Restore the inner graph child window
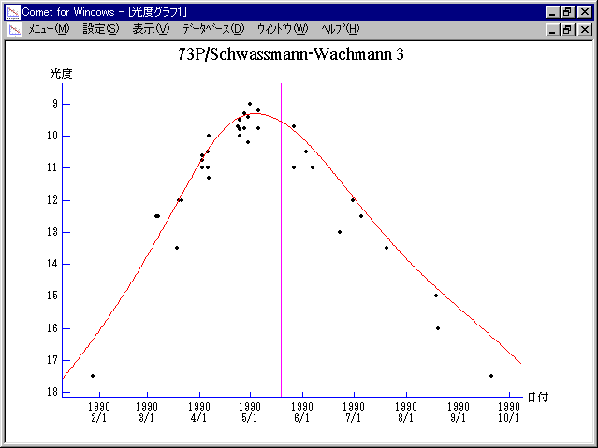Image resolution: width=598 pixels, height=448 pixels. (x=568, y=29)
